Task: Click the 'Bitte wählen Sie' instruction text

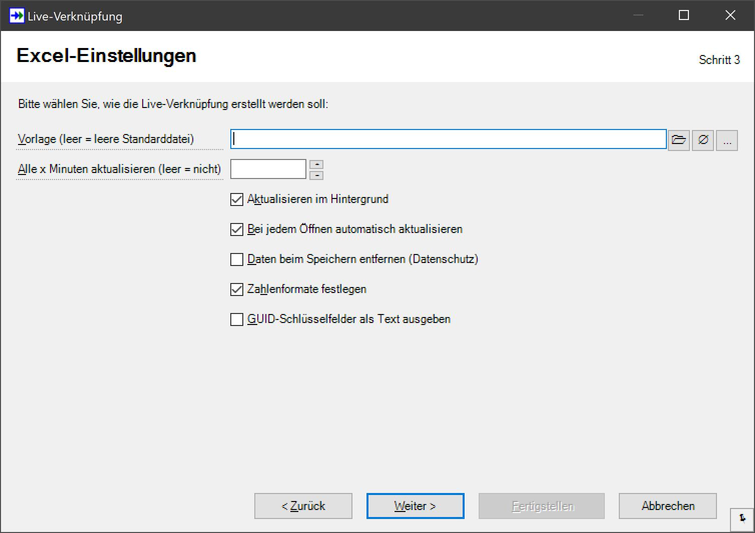Action: click(x=173, y=104)
